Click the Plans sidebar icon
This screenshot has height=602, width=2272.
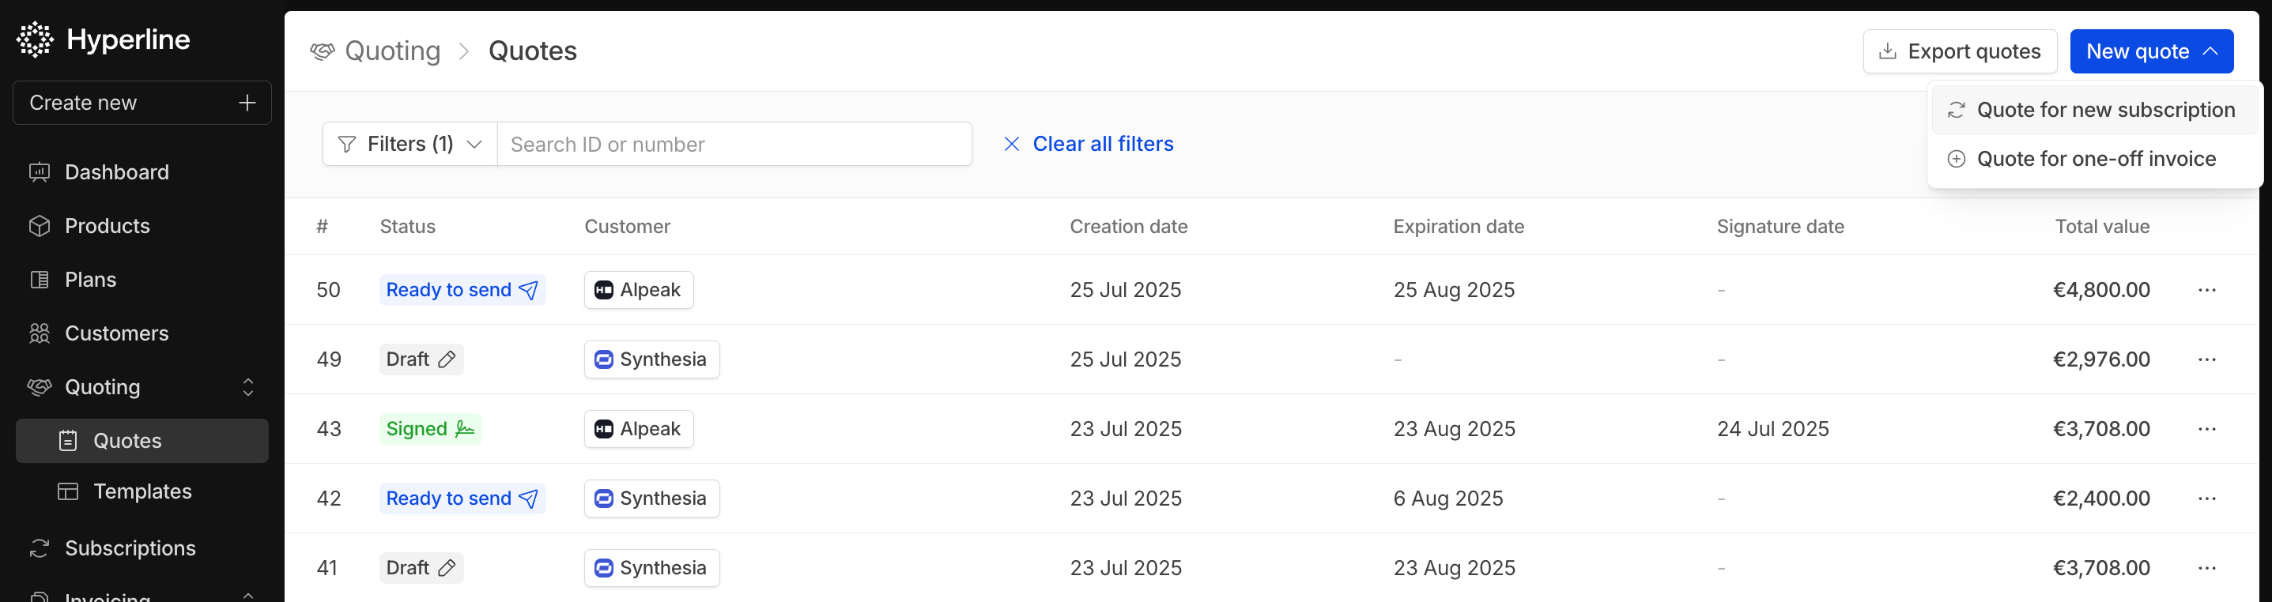pos(40,280)
